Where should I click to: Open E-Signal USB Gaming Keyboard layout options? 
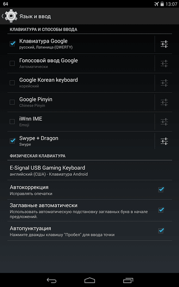(x=90, y=170)
